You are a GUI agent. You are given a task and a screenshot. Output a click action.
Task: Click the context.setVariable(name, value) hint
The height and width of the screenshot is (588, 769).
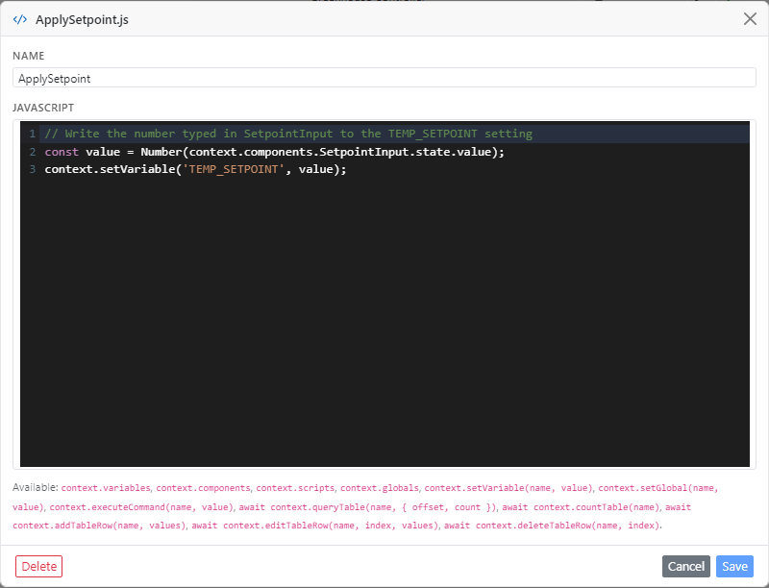click(x=509, y=488)
